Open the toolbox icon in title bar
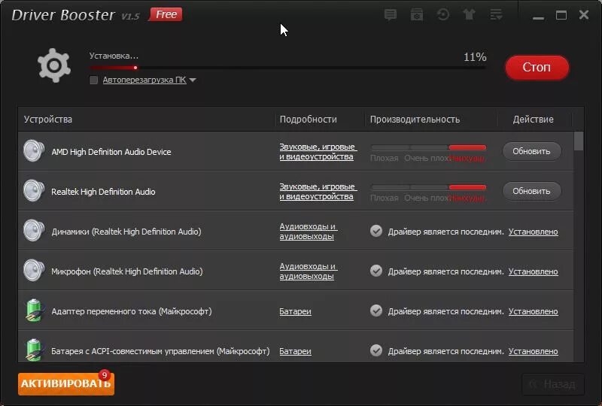The width and height of the screenshot is (602, 406). pos(417,15)
